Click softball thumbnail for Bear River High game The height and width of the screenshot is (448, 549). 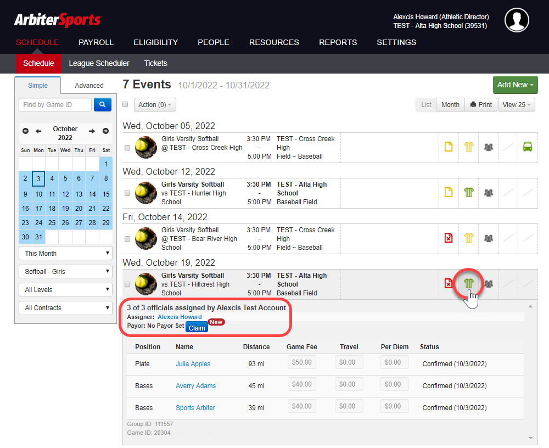pos(146,238)
